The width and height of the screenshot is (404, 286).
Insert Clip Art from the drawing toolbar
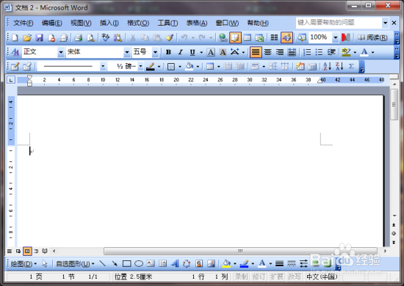coord(198,263)
